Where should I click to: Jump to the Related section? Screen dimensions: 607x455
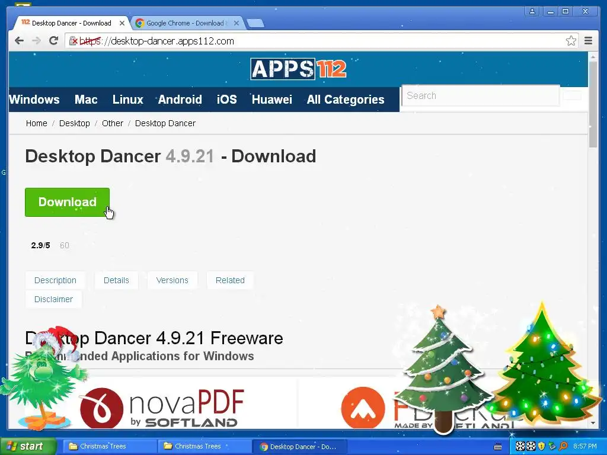(x=230, y=280)
